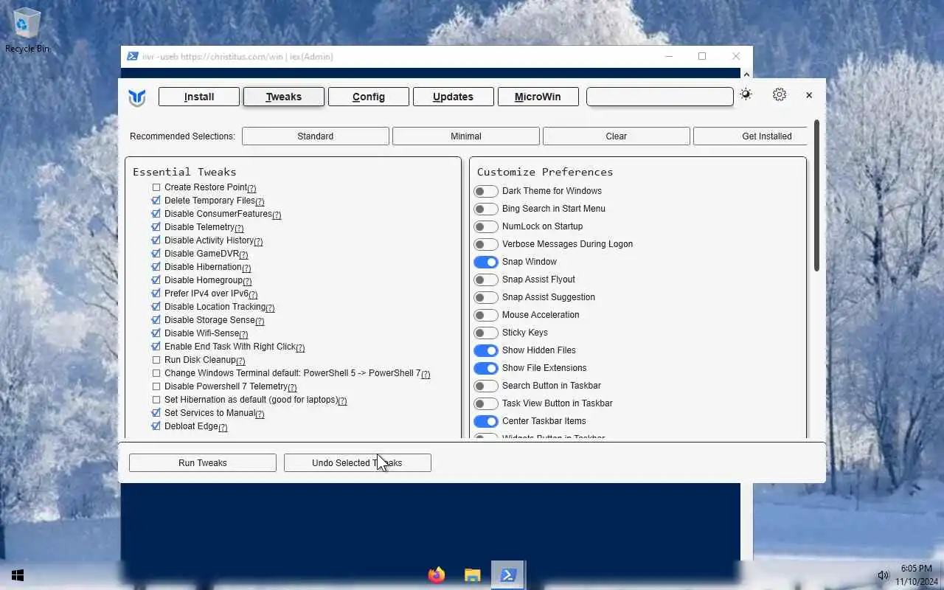Switch to the Tweaks tab

coord(284,97)
